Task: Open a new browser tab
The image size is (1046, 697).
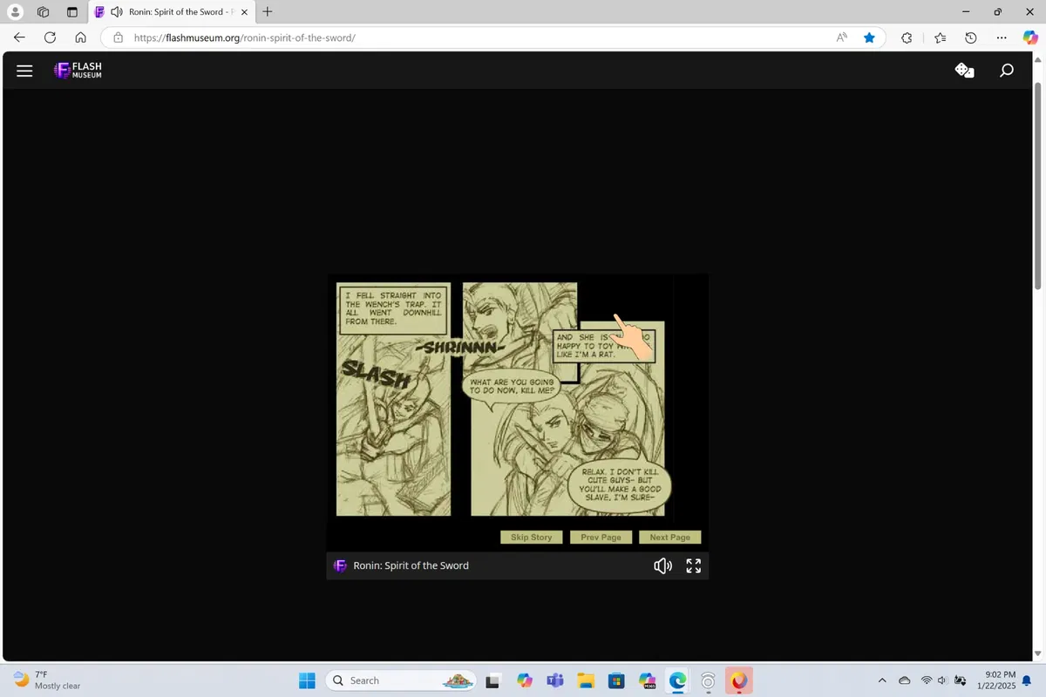Action: click(268, 12)
